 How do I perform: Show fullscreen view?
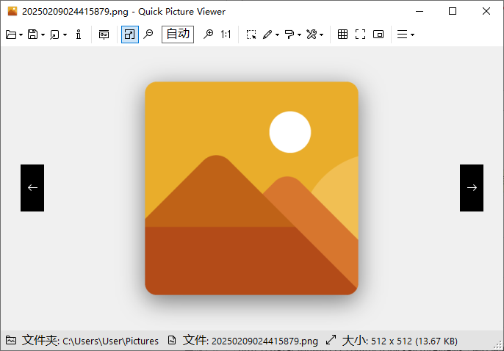360,35
